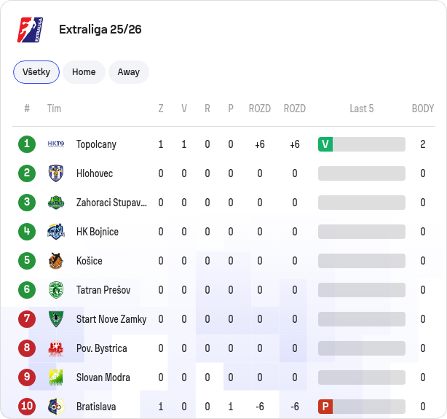This screenshot has width=447, height=419.
Task: Switch to the Home standings tab
Action: [x=84, y=72]
